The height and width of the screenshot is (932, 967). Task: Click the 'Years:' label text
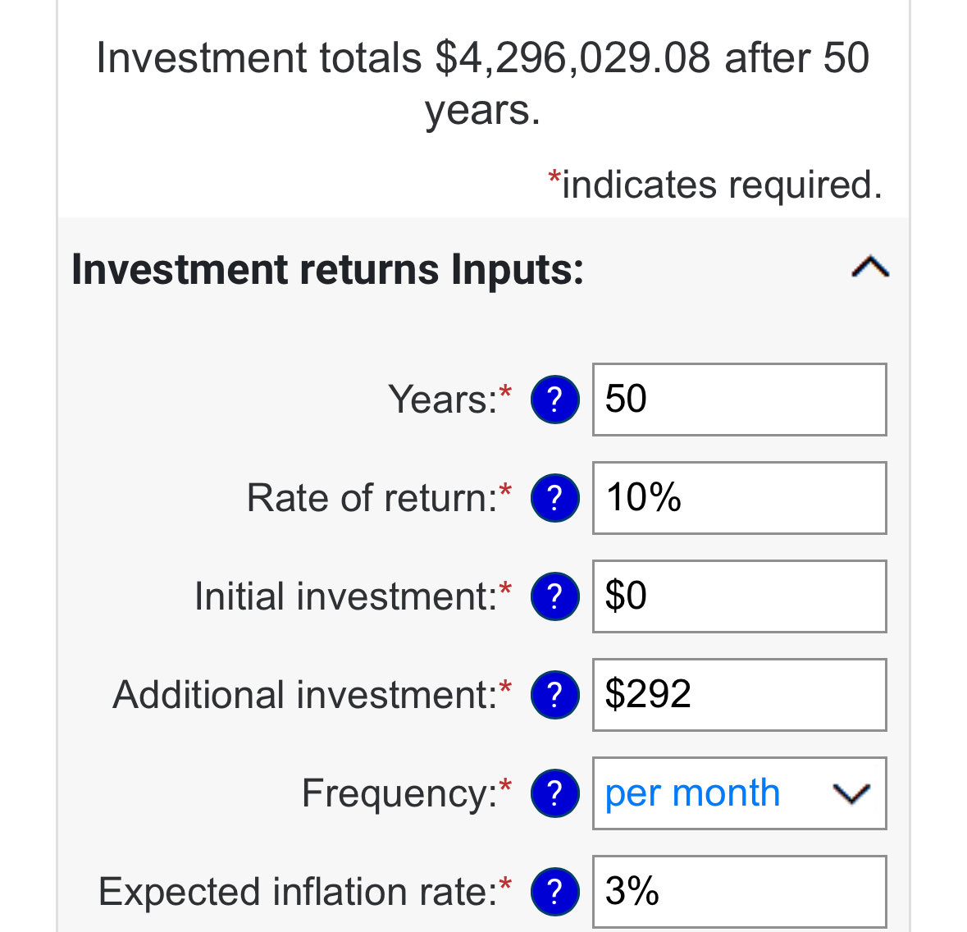click(x=443, y=400)
